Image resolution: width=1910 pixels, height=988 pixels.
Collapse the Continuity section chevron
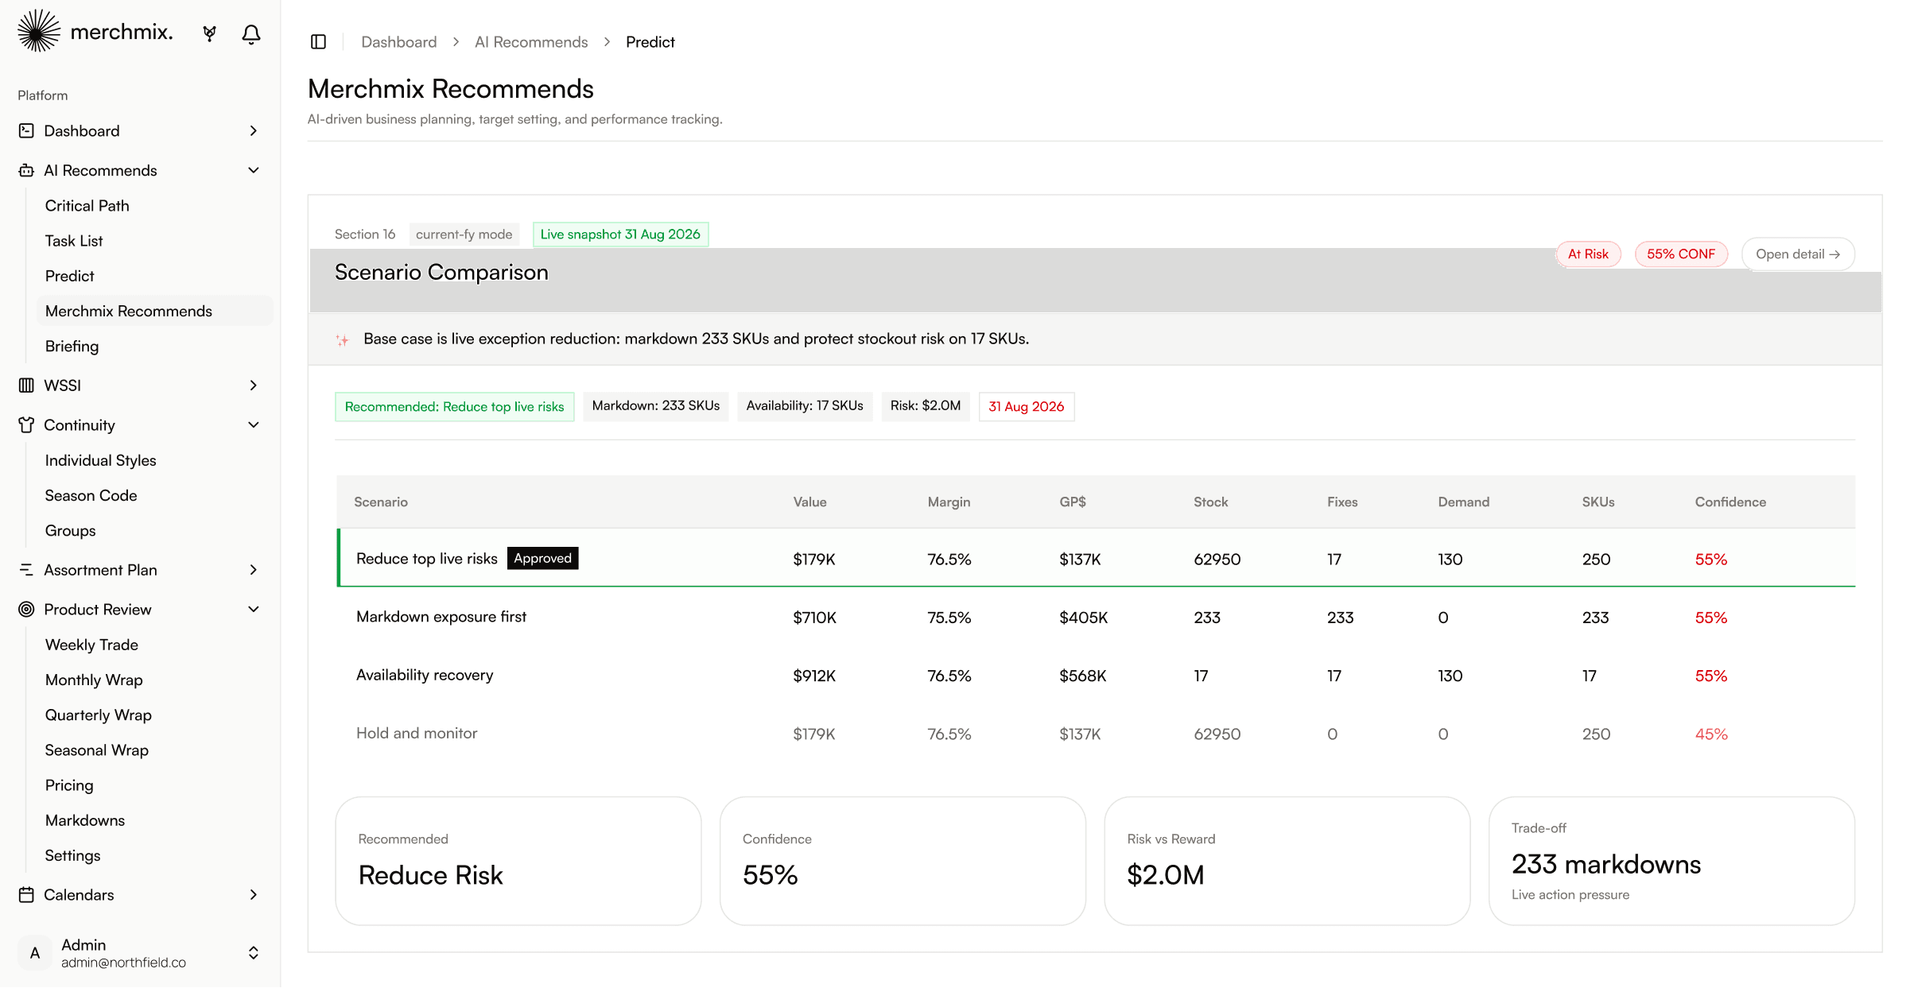254,425
